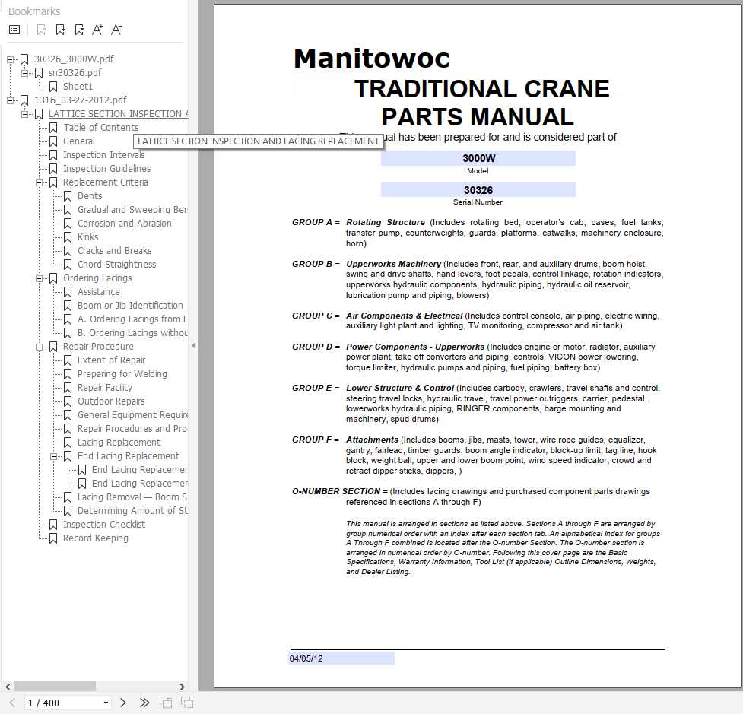Click bookmarks scrollbar right arrow

(x=182, y=687)
